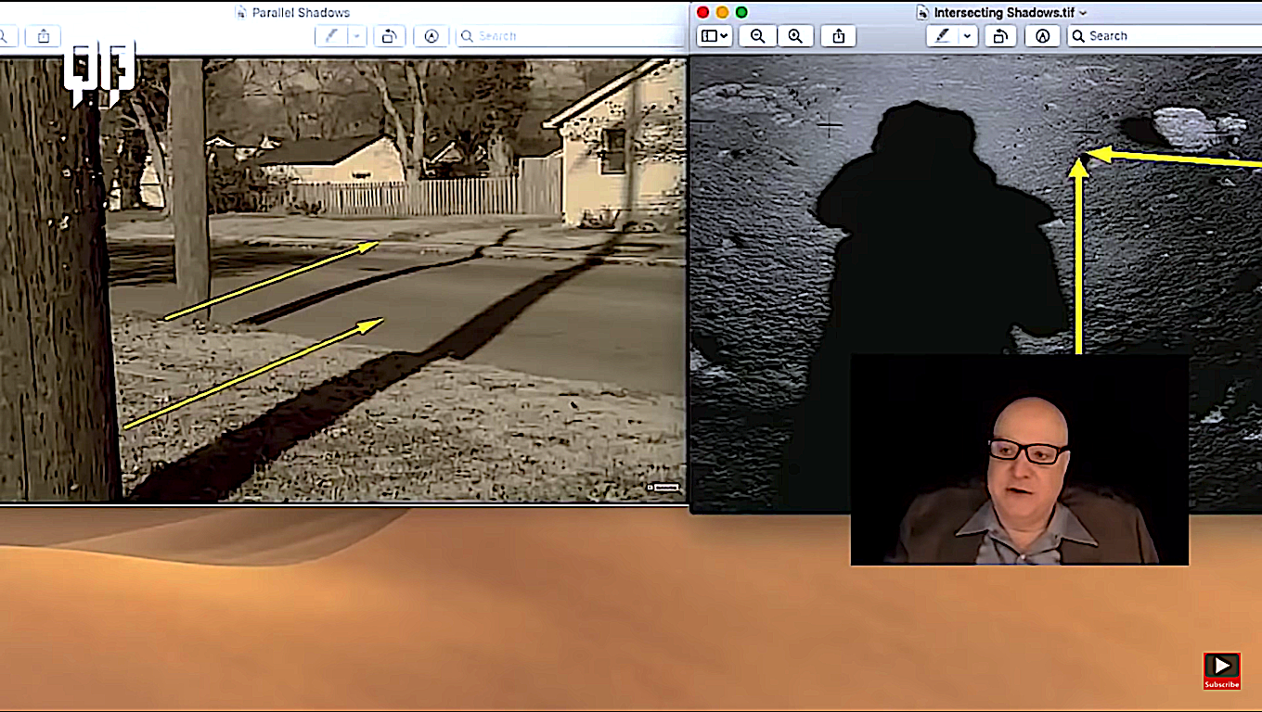Focus Search field in Parallel Shadows window

click(x=569, y=36)
